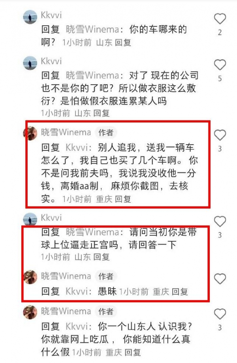Click mentioned 晓雪Winema in first reply
Image resolution: width=237 pixels, height=363 pixels.
92,29
